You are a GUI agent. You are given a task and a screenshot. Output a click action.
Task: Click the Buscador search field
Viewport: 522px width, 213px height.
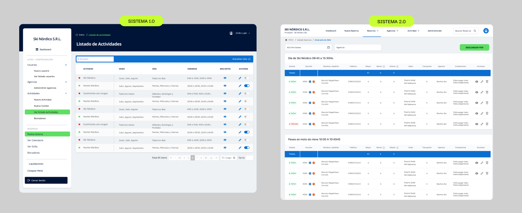(95, 59)
